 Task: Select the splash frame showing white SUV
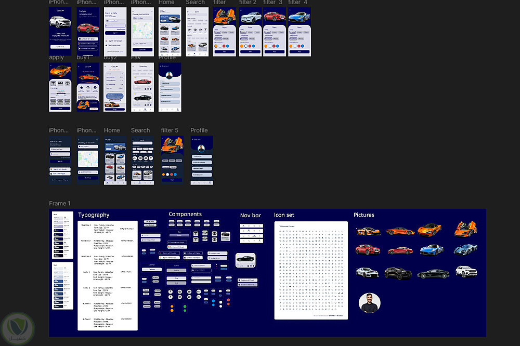coord(60,32)
